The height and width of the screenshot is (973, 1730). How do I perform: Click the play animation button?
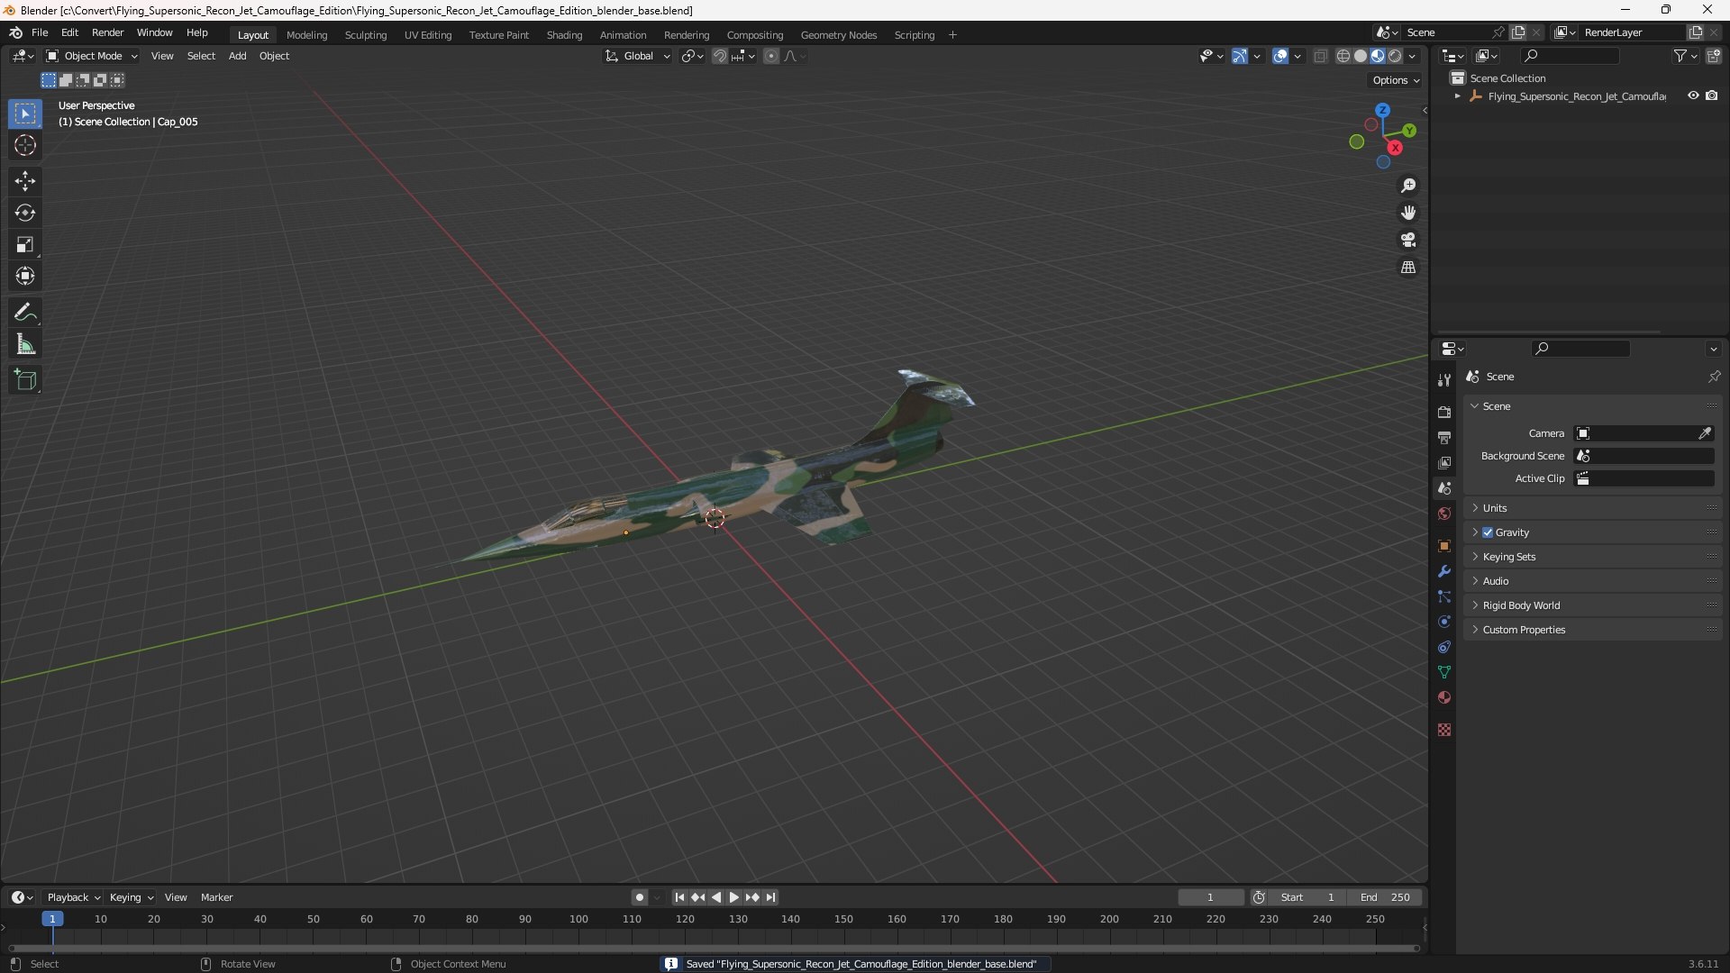pyautogui.click(x=733, y=897)
